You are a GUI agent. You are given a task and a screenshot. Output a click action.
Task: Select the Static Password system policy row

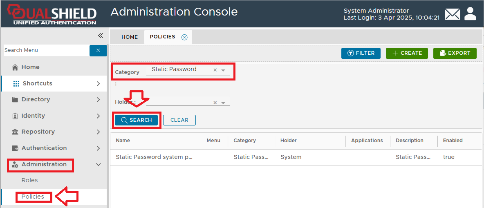point(154,157)
